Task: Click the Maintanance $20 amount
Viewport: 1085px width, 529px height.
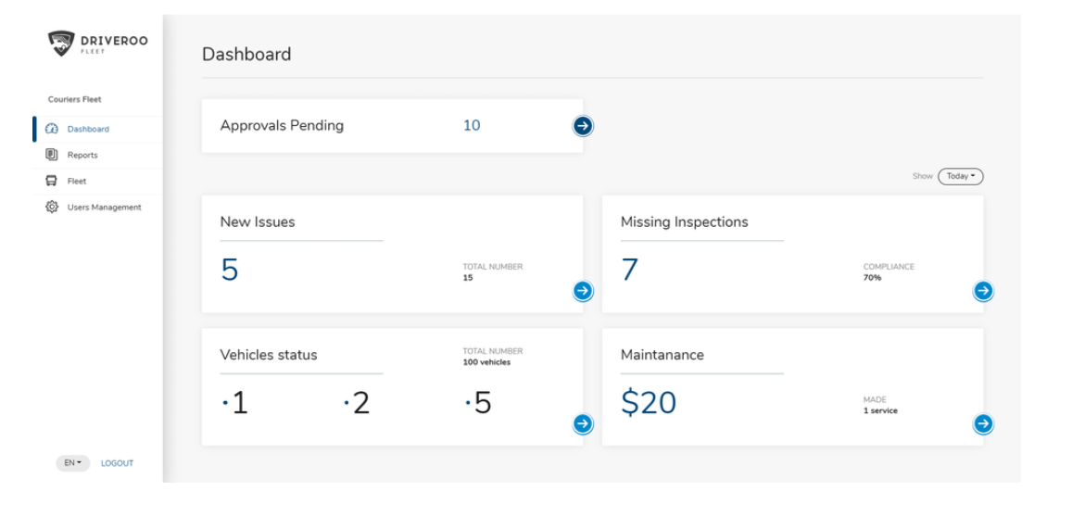Action: [x=649, y=403]
